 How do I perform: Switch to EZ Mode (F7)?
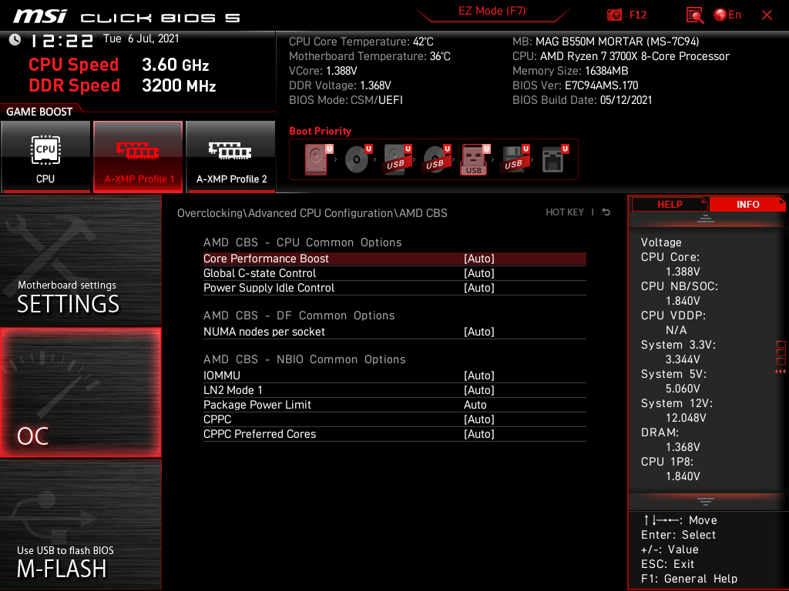click(492, 11)
